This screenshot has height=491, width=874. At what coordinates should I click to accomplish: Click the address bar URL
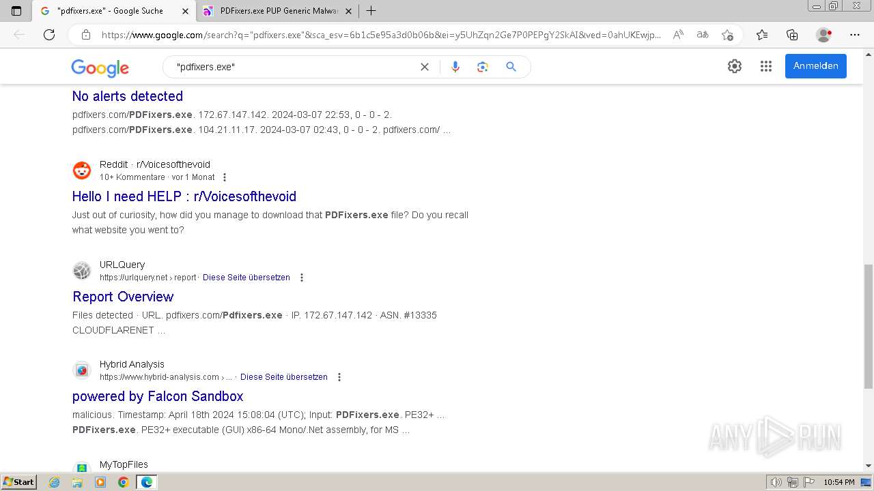(x=381, y=35)
